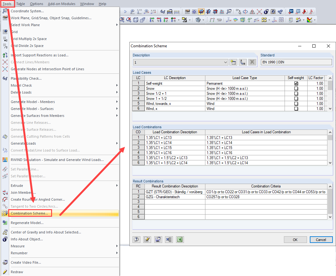Click the rainbow cube results toolbar icon

pyautogui.click(x=243, y=20)
